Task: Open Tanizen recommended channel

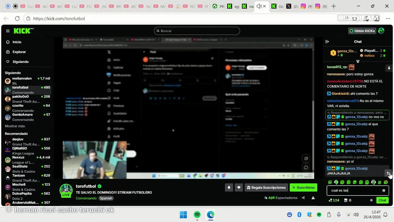Action: point(28,178)
